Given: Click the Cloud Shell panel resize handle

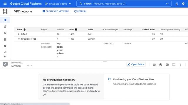Looking at the screenshot, I should 105,61.
